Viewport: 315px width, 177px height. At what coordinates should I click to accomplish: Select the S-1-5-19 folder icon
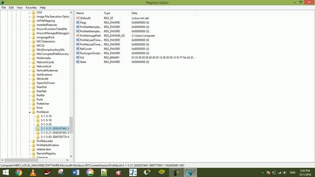pyautogui.click(x=38, y=120)
